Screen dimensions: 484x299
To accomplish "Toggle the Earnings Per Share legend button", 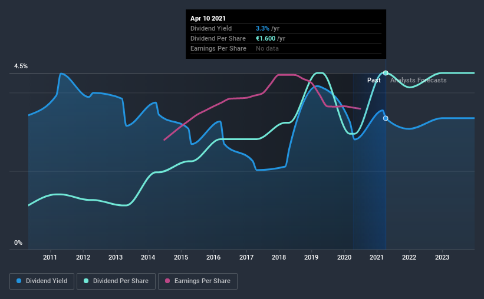I will click(198, 281).
